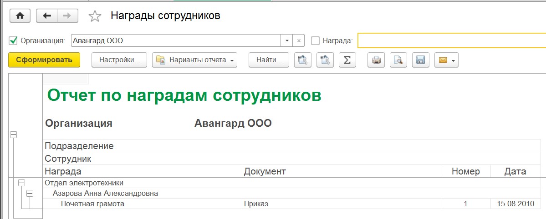Select the Приказ document cell

click(342, 204)
